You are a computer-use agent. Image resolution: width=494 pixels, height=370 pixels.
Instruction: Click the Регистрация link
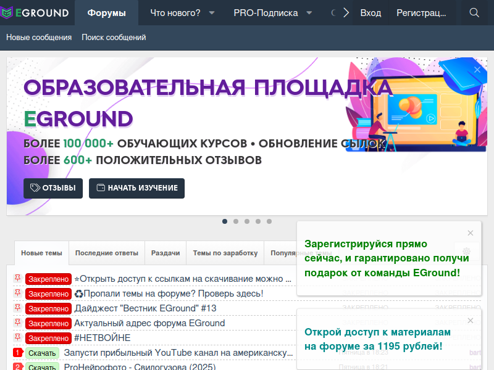tap(421, 13)
